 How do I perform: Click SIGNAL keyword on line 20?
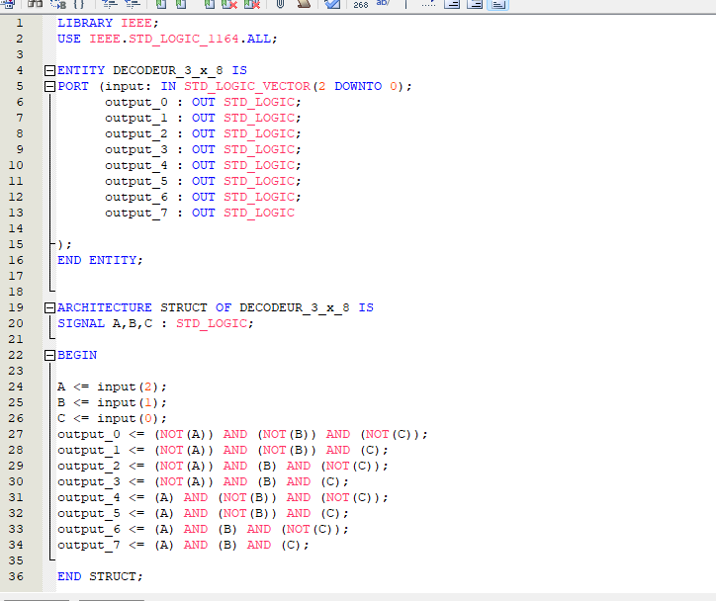[81, 323]
